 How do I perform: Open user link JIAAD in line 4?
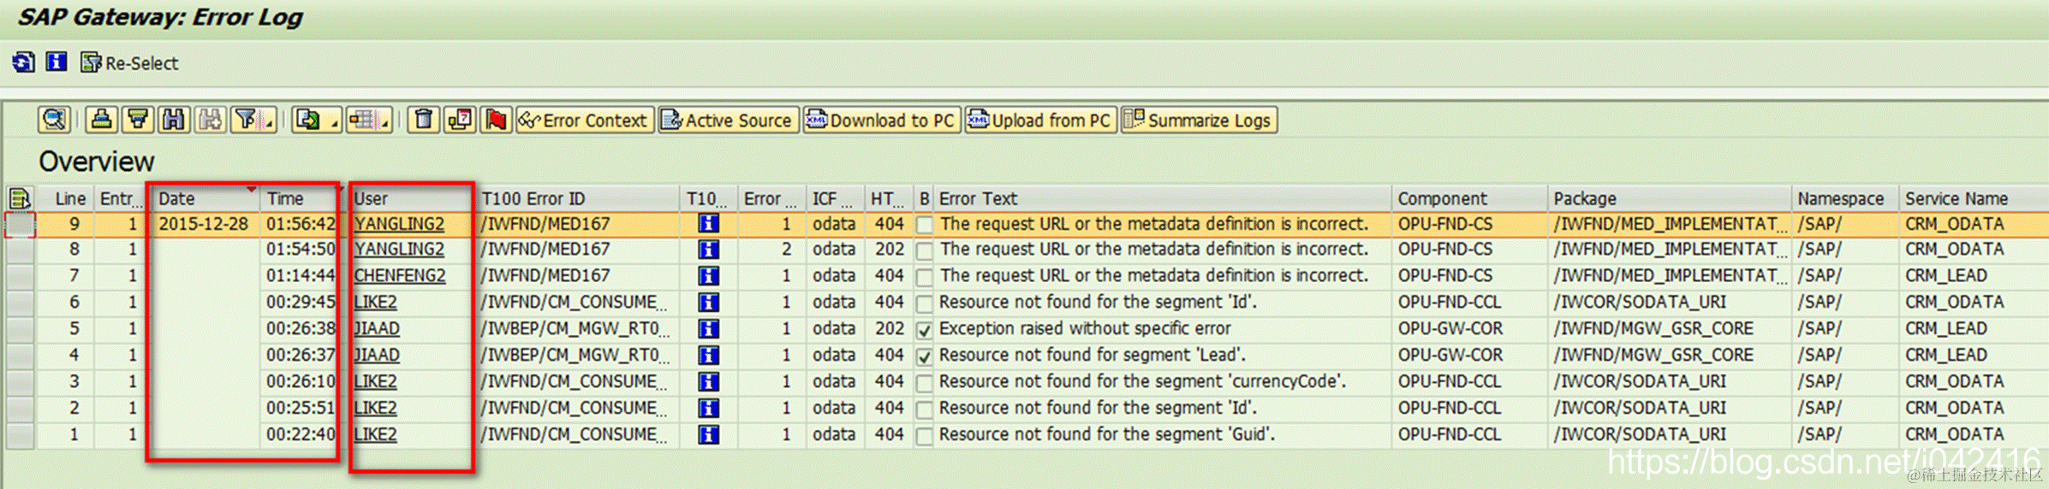tap(377, 356)
